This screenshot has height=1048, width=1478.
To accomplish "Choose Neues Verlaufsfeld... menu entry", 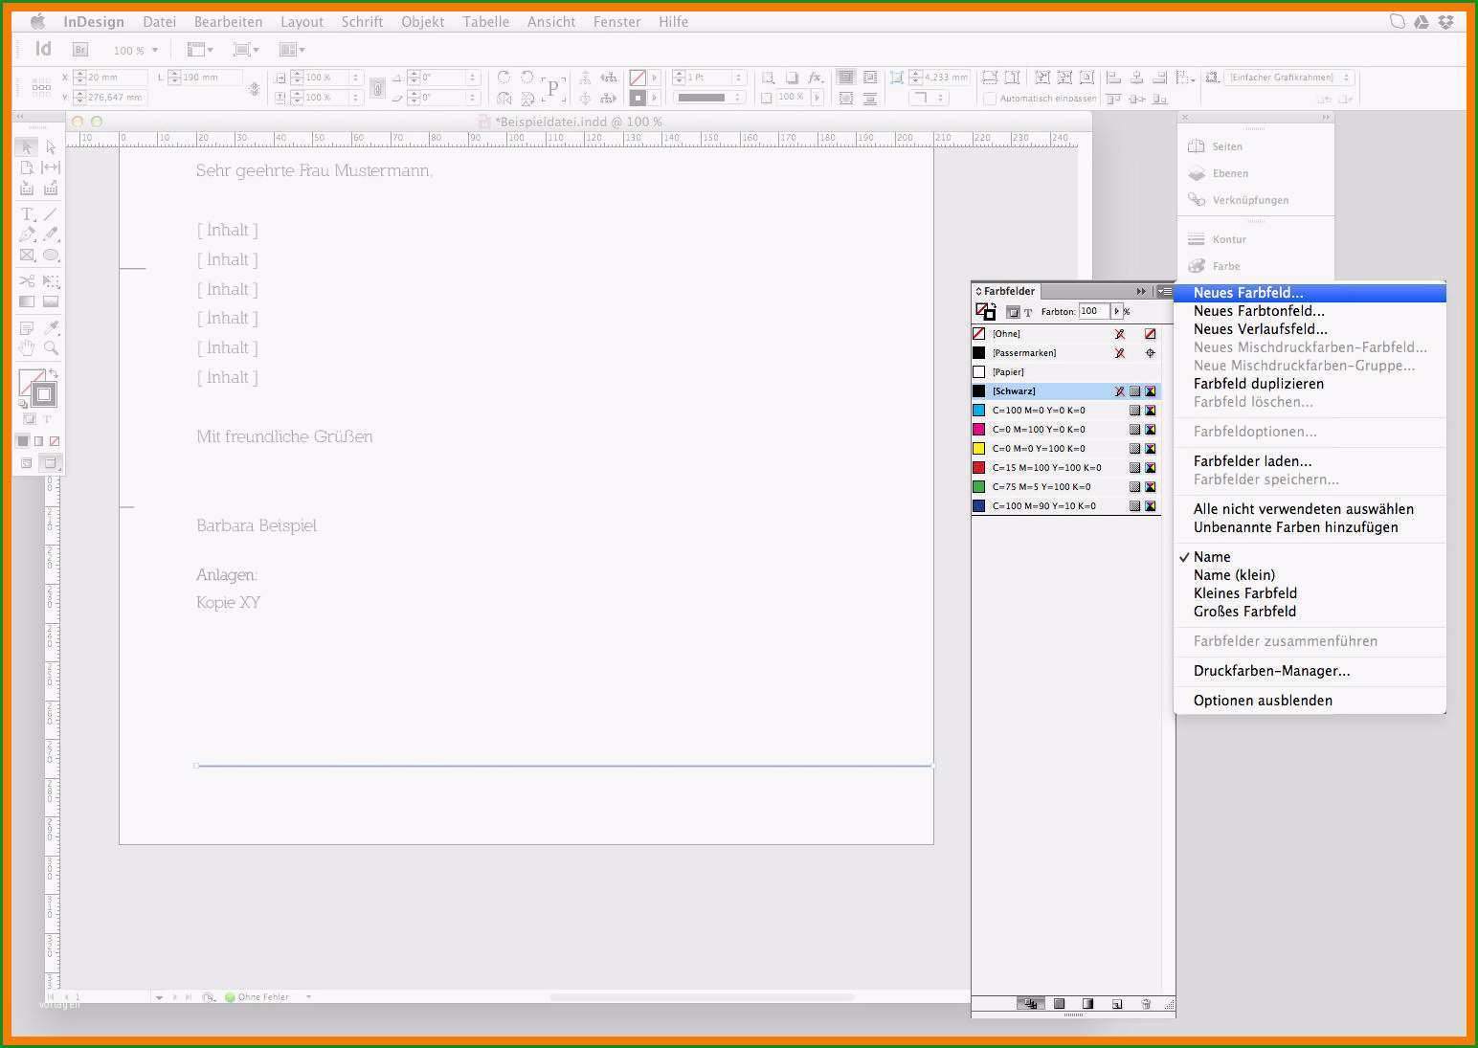I will coord(1310,329).
